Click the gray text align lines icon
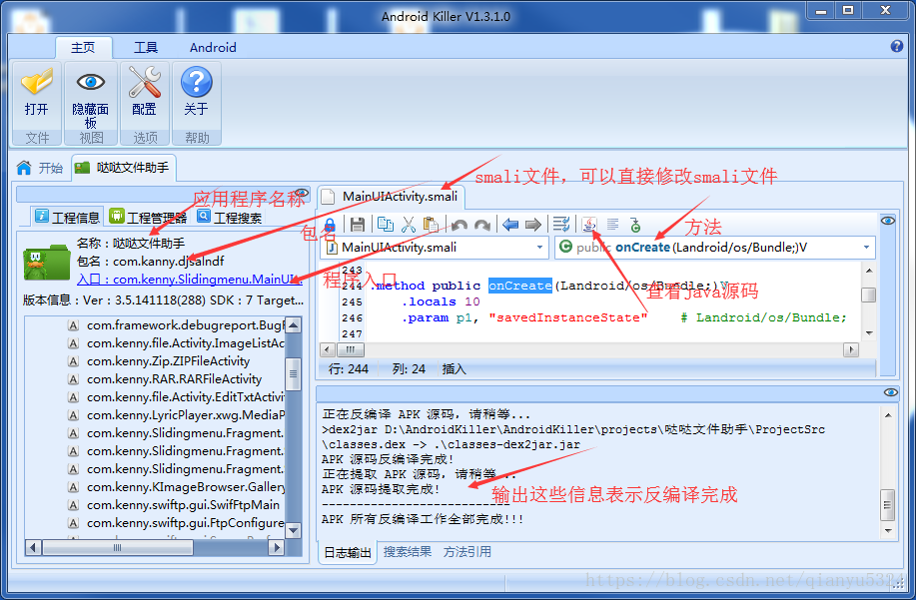 (612, 224)
